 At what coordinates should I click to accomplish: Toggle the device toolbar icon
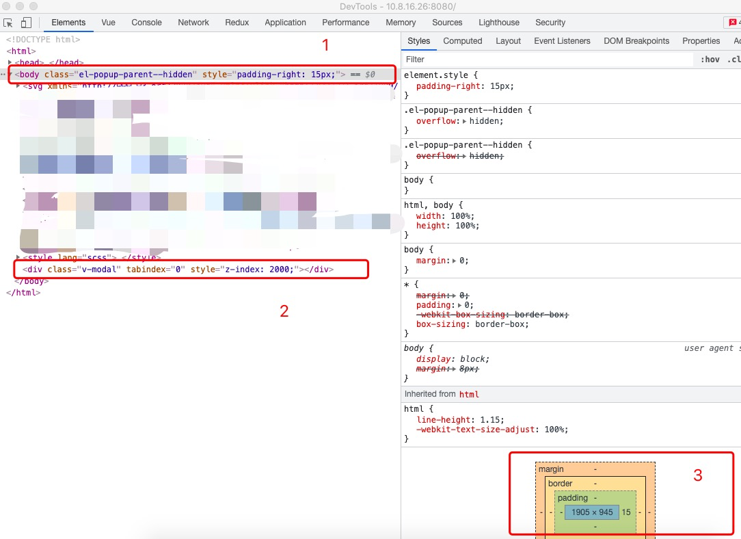[x=27, y=23]
